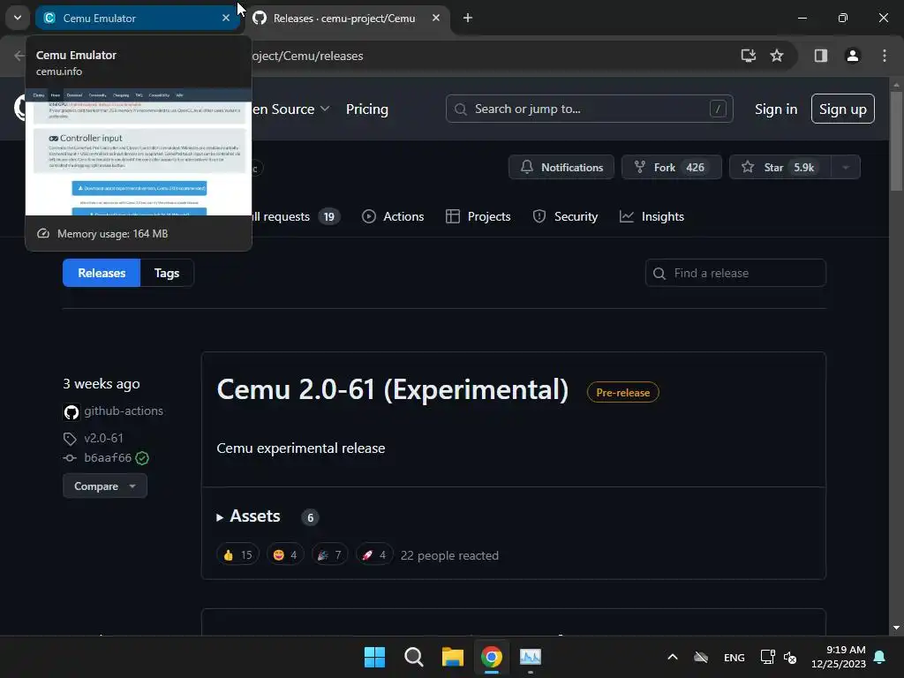The height and width of the screenshot is (678, 904).
Task: Click the rocket reaction with 4
Action: click(374, 555)
